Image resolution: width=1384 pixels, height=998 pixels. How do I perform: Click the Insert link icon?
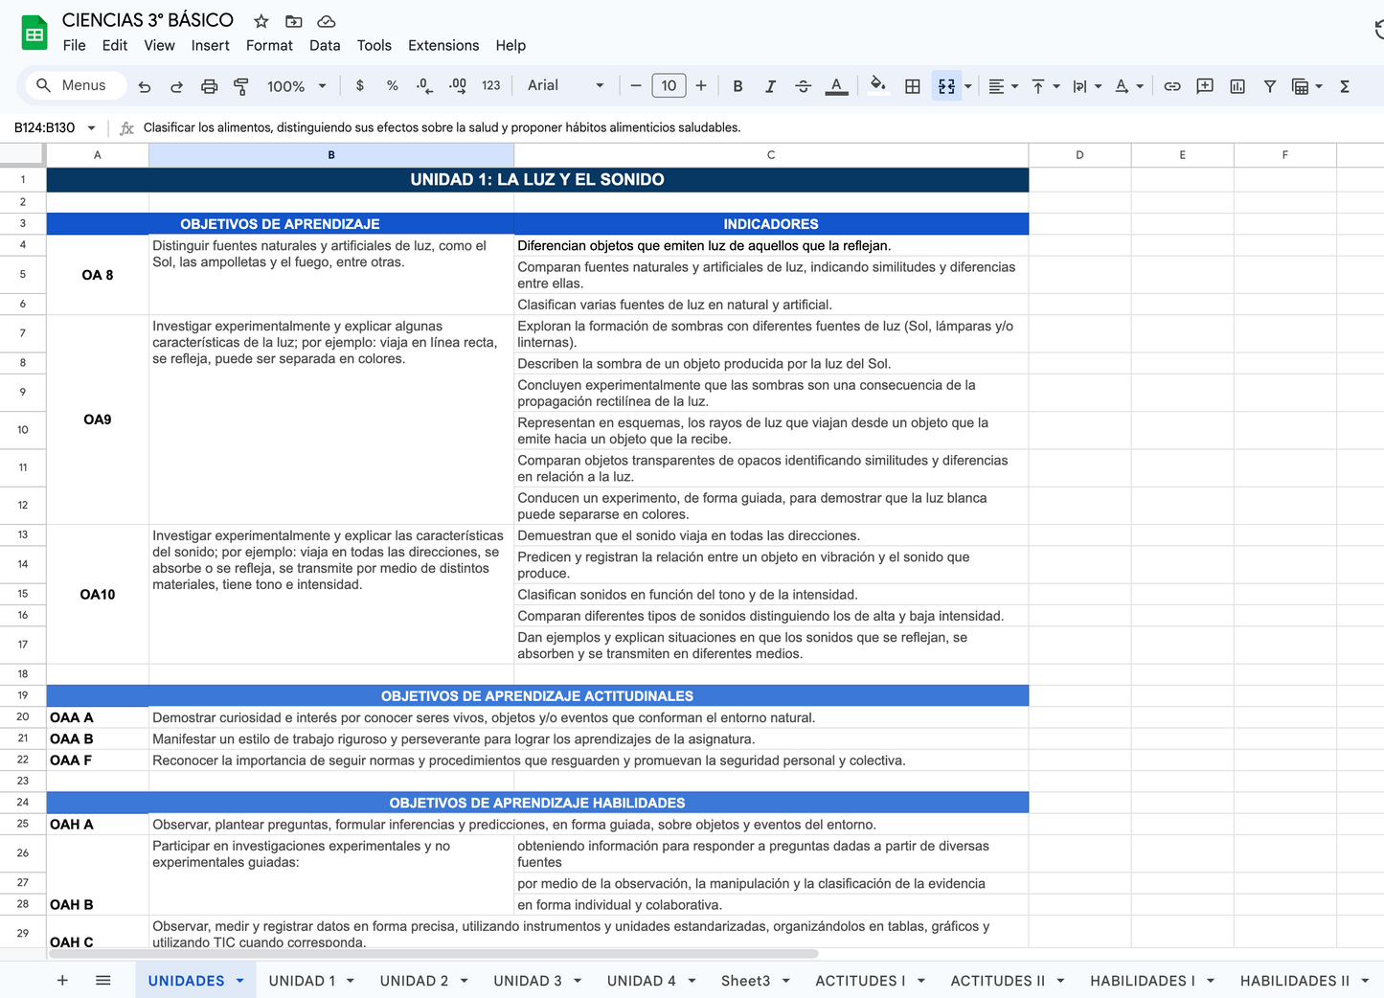[x=1172, y=86]
